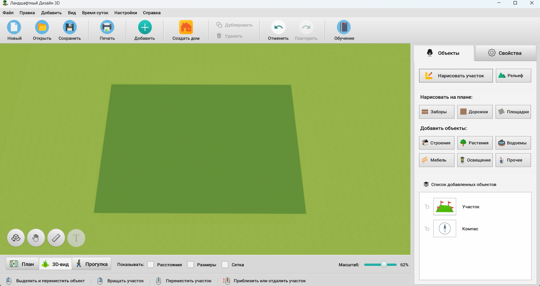The height and width of the screenshot is (286, 540).
Task: Adjust the Масштаб zoom slider handle
Action: point(384,265)
